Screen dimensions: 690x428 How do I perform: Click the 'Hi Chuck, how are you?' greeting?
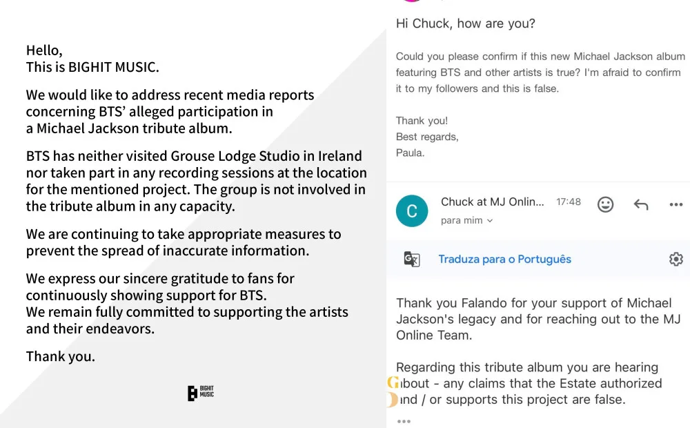coord(465,23)
